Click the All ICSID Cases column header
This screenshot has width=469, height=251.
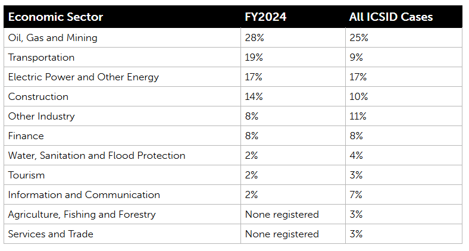coord(390,17)
